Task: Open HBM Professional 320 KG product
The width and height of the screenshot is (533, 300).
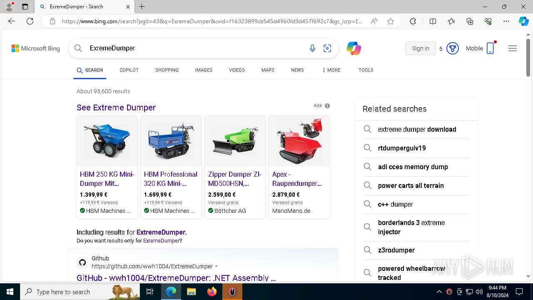Action: point(171,179)
